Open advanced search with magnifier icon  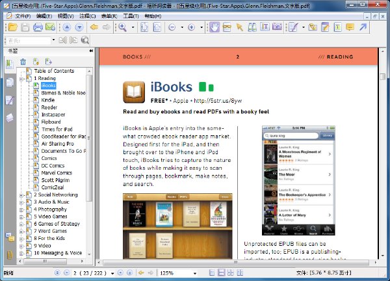click(84, 40)
